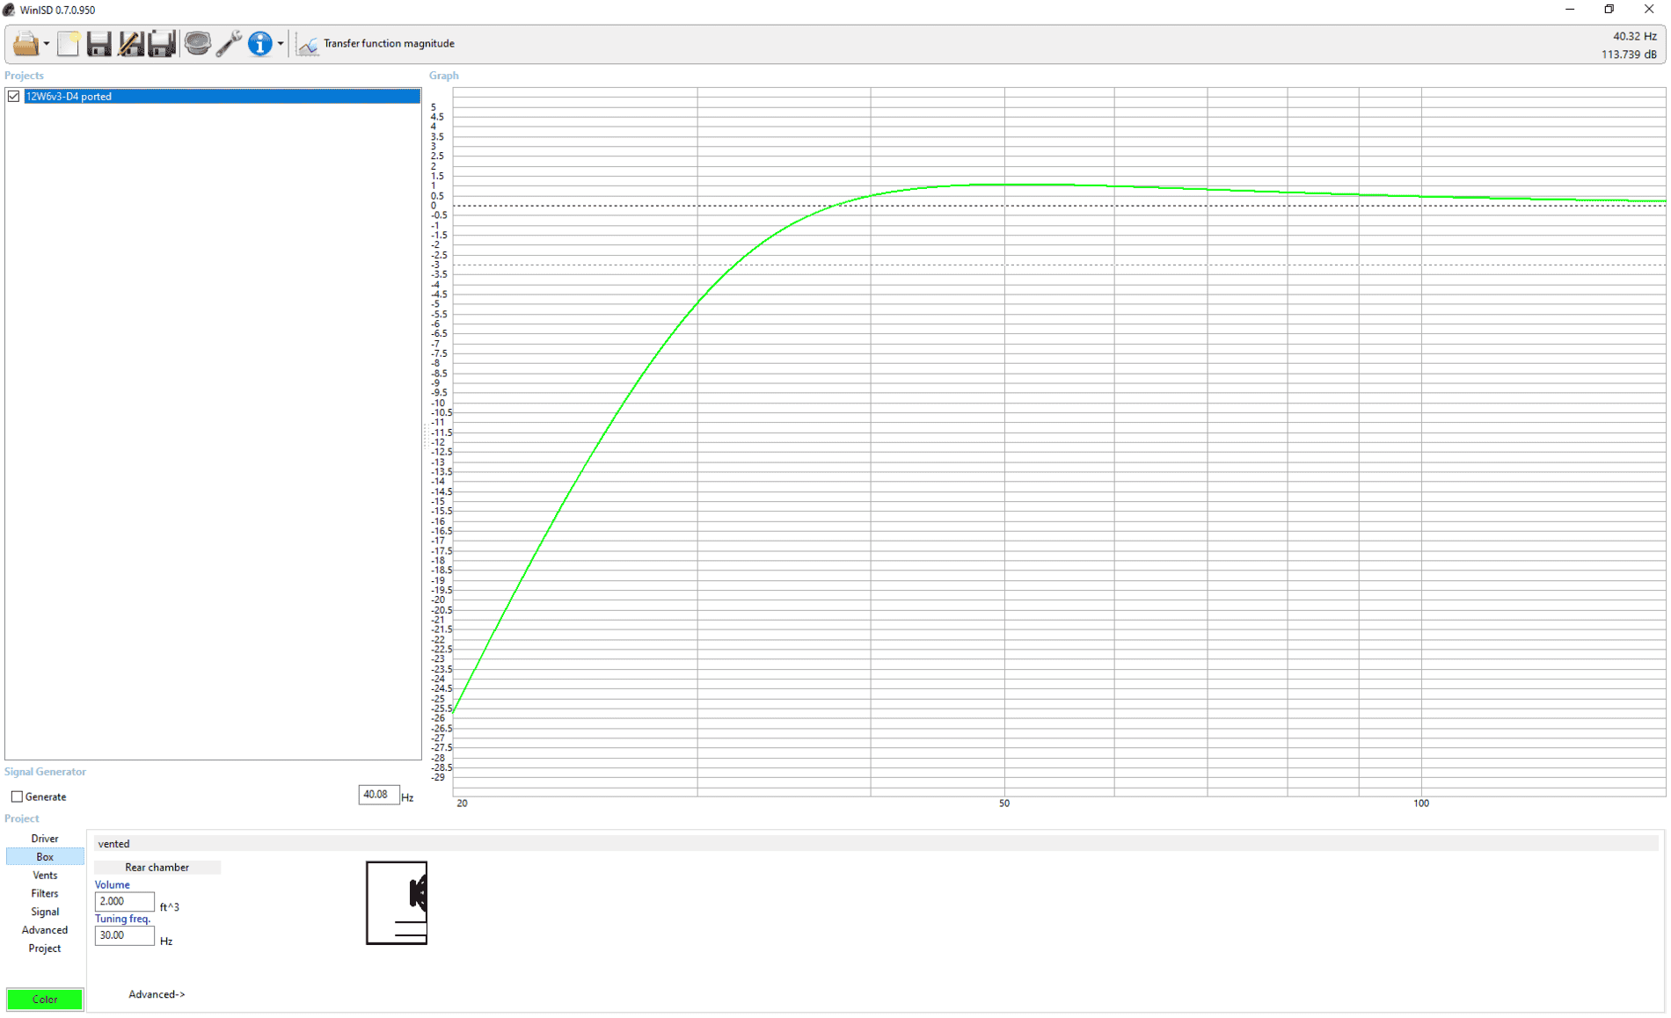This screenshot has height=1018, width=1671.
Task: Click the Hz tuning unit label
Action: point(166,942)
